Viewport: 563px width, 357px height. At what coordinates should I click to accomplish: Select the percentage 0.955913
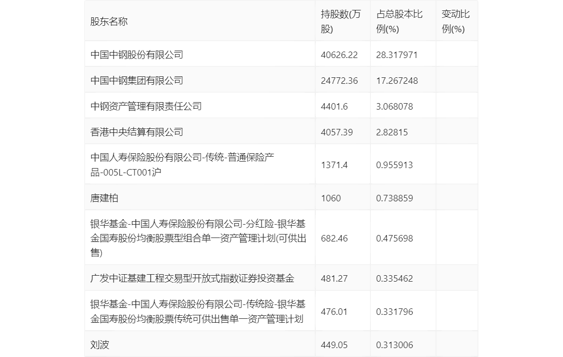coord(395,165)
